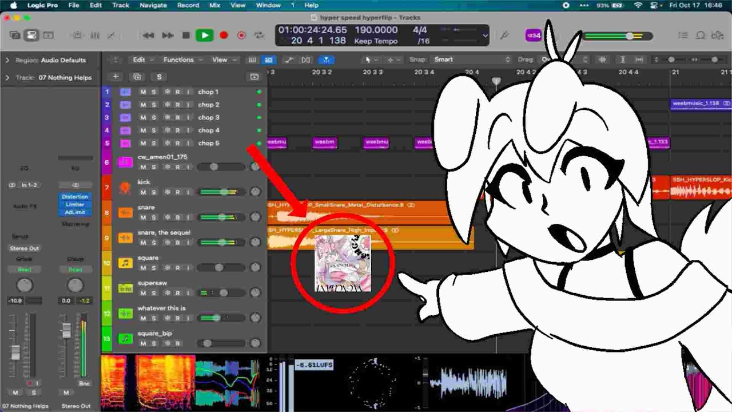Click the green Play button
The image size is (732, 412).
click(x=204, y=35)
